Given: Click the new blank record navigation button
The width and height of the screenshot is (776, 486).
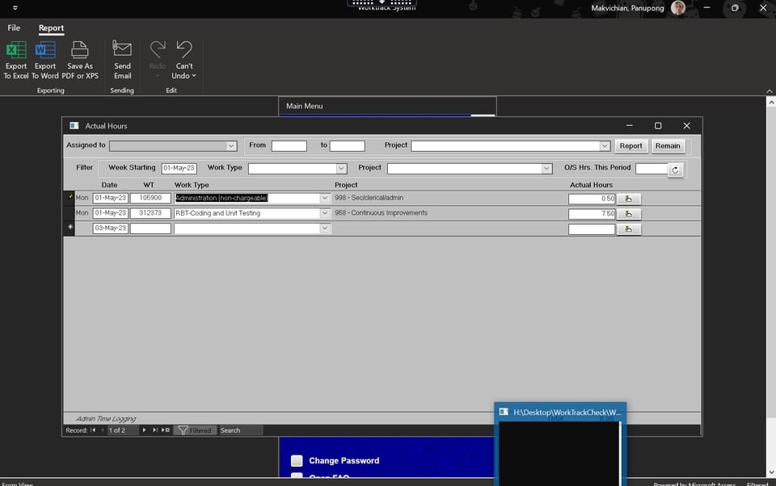Looking at the screenshot, I should 166,430.
